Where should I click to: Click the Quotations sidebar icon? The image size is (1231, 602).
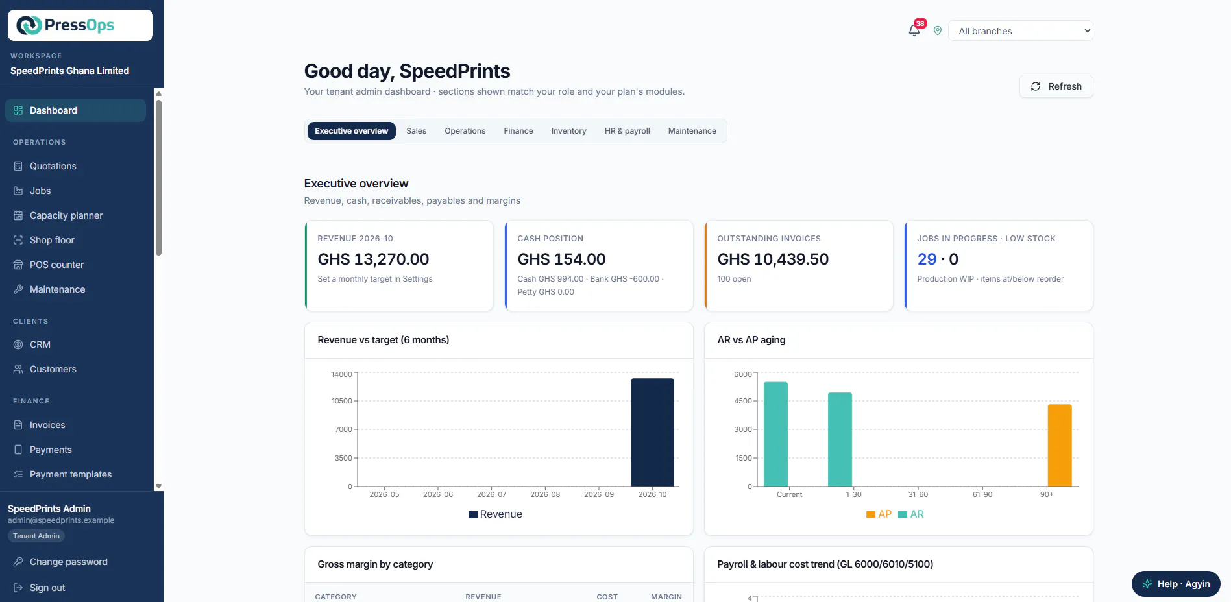point(18,166)
